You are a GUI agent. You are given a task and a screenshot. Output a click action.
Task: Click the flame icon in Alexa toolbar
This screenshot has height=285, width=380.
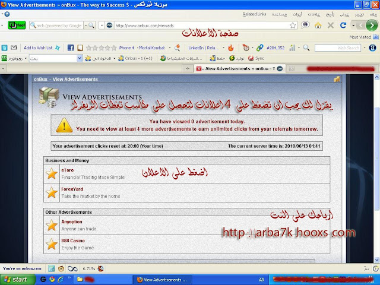pyautogui.click(x=231, y=47)
